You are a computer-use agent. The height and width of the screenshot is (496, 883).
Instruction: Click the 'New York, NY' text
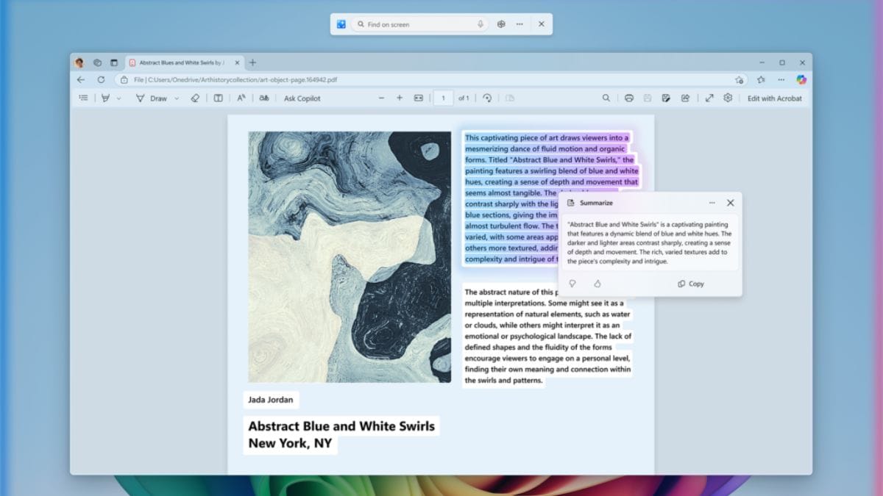pos(290,443)
